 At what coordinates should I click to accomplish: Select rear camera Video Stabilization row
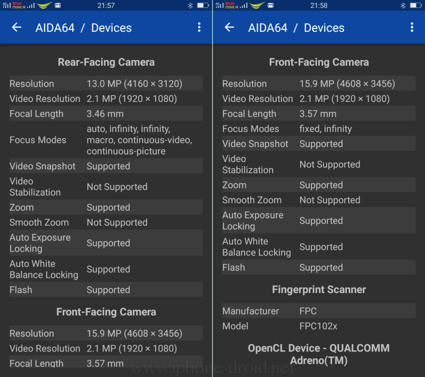[106, 186]
